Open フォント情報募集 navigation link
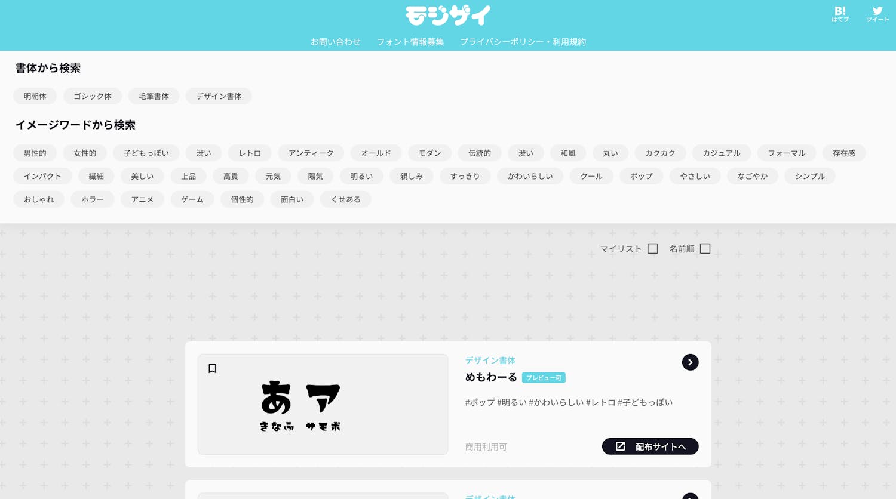896x499 pixels. [x=410, y=42]
